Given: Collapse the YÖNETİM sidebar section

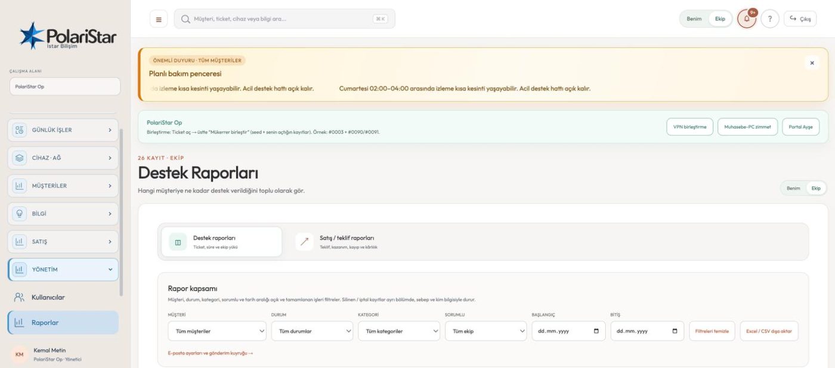Looking at the screenshot, I should coord(63,270).
